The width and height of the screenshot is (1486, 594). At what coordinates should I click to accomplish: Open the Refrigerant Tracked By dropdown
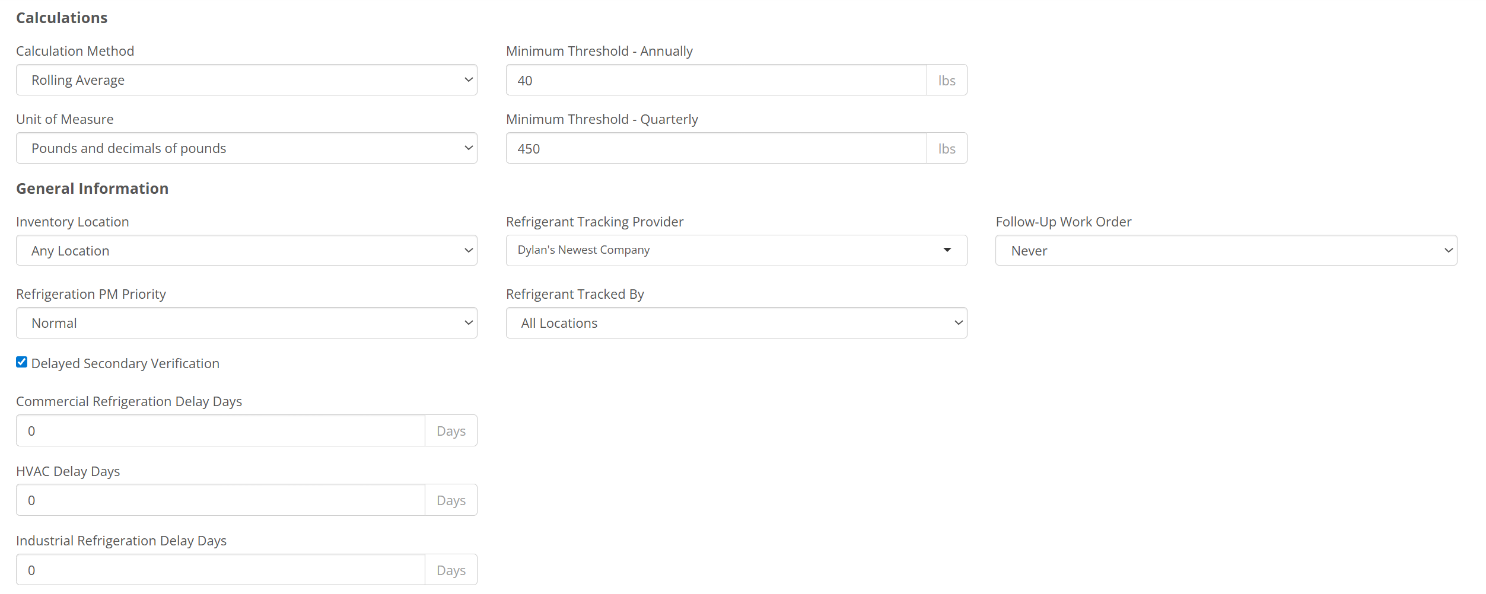click(736, 323)
